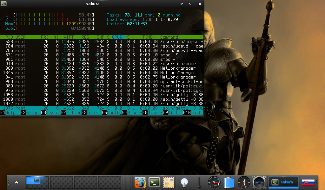This screenshot has width=325, height=190.
Task: Click F7 Nice - to raise priority
Action: 132,112
